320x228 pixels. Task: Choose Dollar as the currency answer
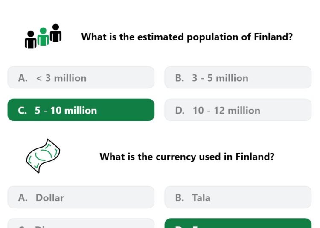coord(81,197)
